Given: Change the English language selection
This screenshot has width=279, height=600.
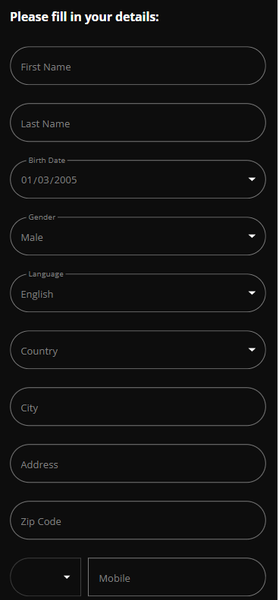Looking at the screenshot, I should coord(37,294).
